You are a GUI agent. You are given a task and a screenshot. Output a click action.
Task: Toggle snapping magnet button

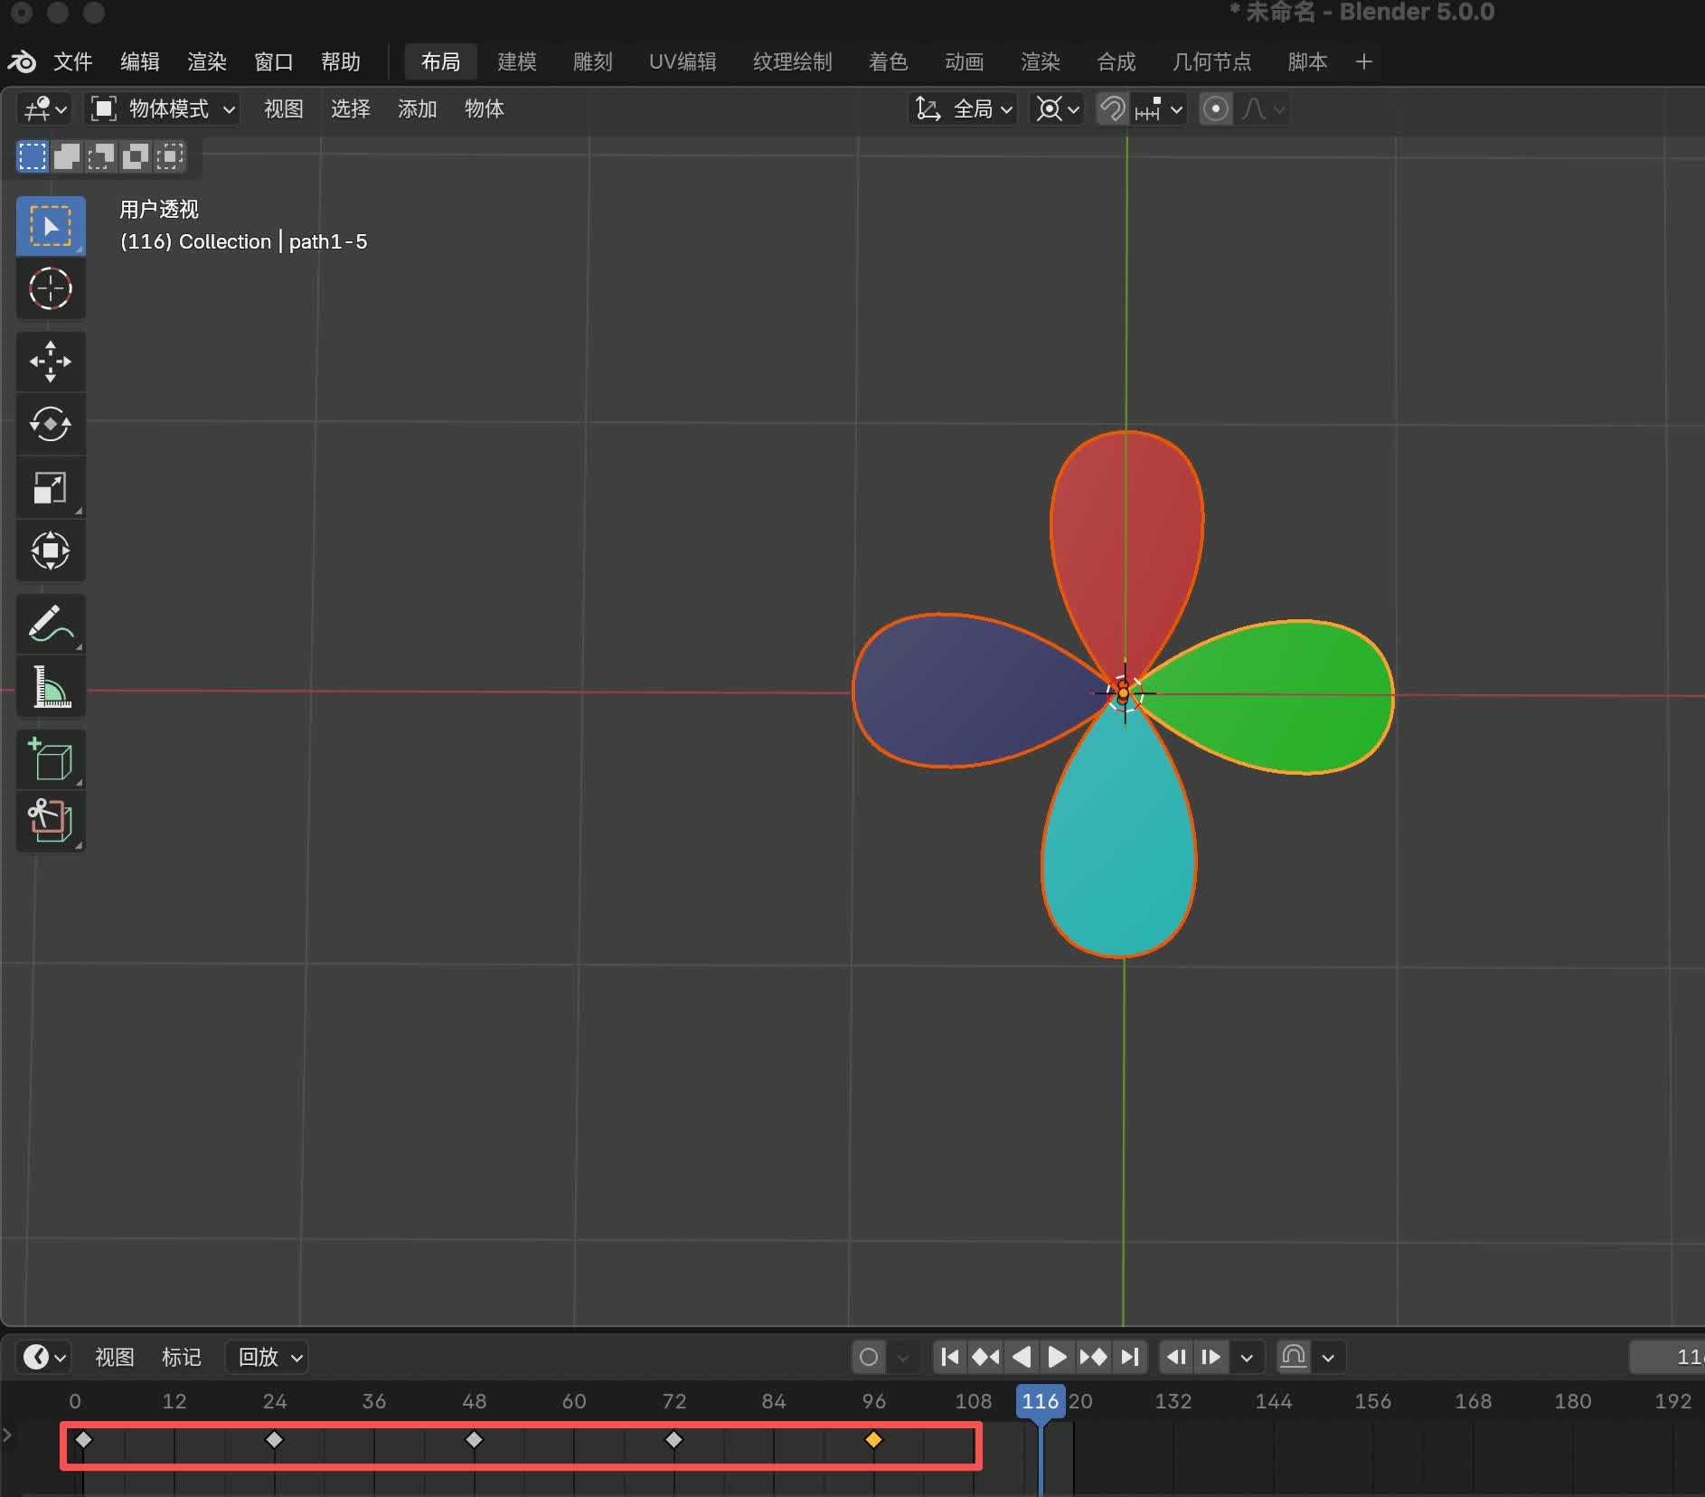tap(1112, 109)
